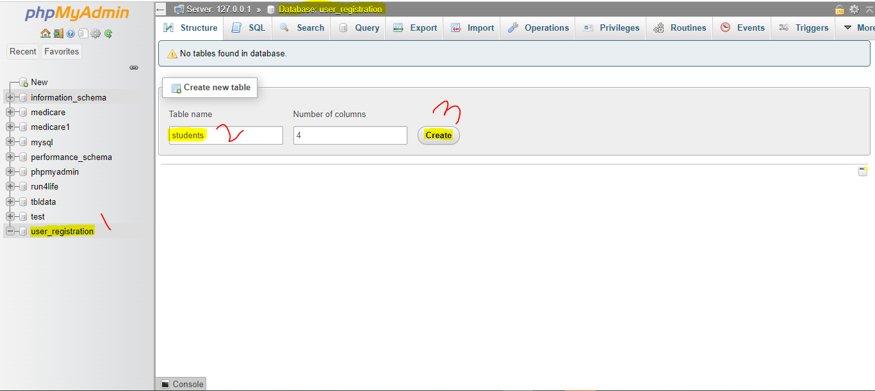Select the user_registration database
The image size is (875, 391).
tap(62, 231)
